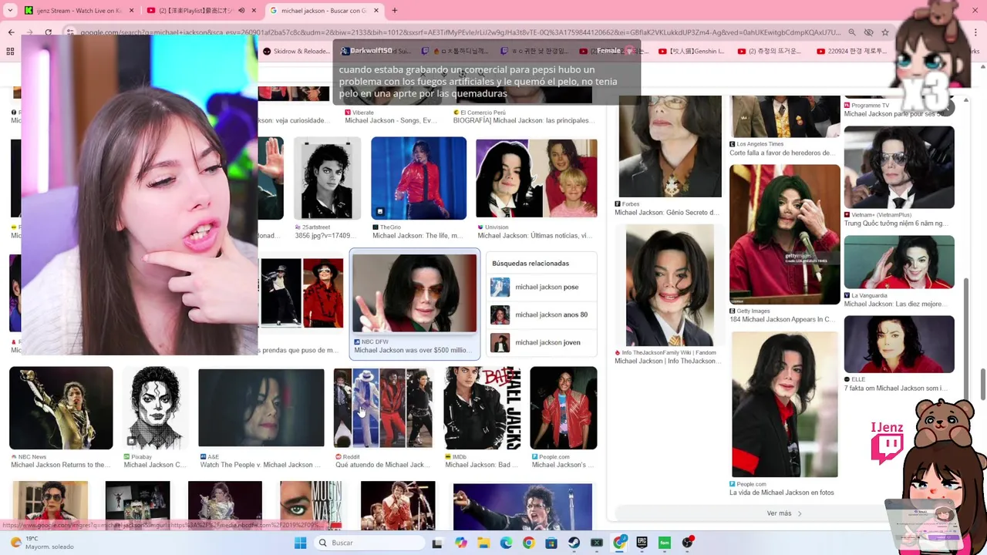
Task: Click the Viberate Michael Jackson Songs caption
Action: [x=392, y=120]
